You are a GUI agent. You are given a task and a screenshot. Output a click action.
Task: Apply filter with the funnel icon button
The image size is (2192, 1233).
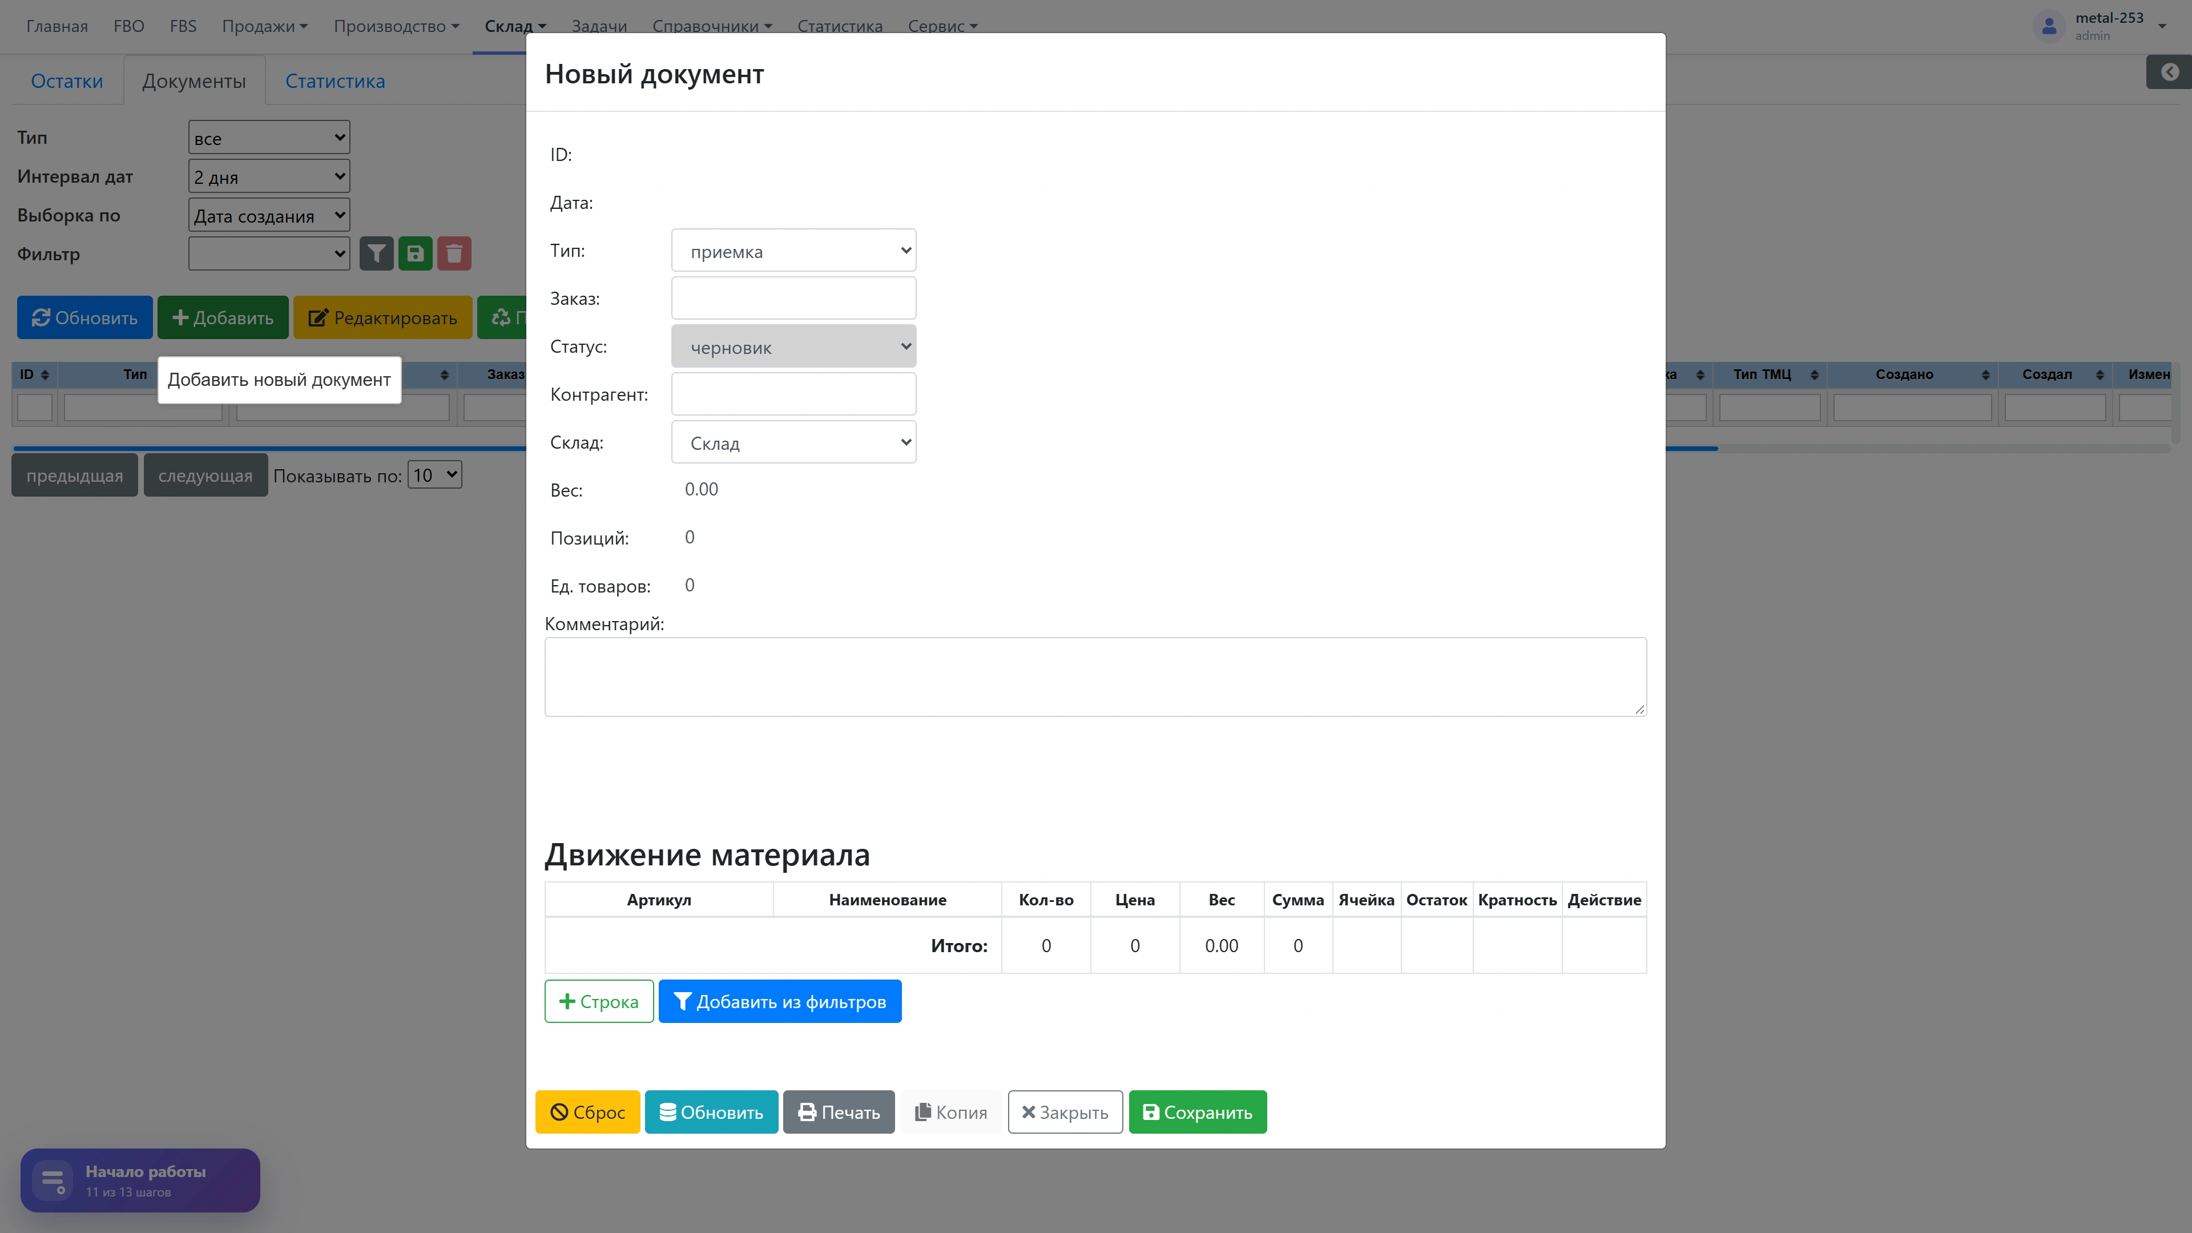coord(376,253)
